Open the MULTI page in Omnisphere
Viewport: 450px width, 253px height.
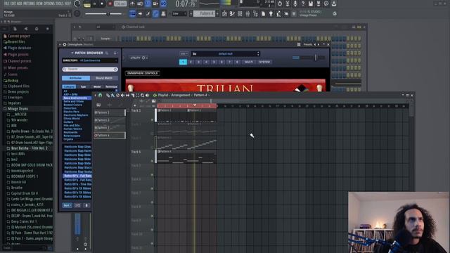(x=249, y=62)
